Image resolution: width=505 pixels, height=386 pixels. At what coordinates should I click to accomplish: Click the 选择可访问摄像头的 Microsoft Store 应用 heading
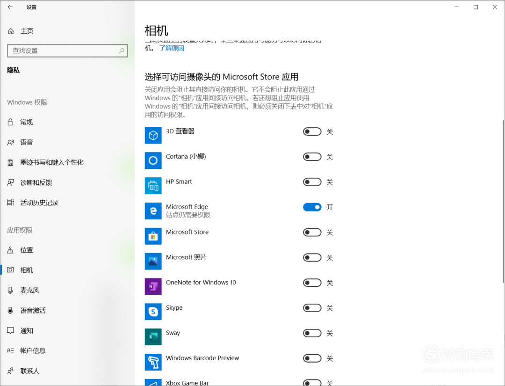click(x=222, y=77)
